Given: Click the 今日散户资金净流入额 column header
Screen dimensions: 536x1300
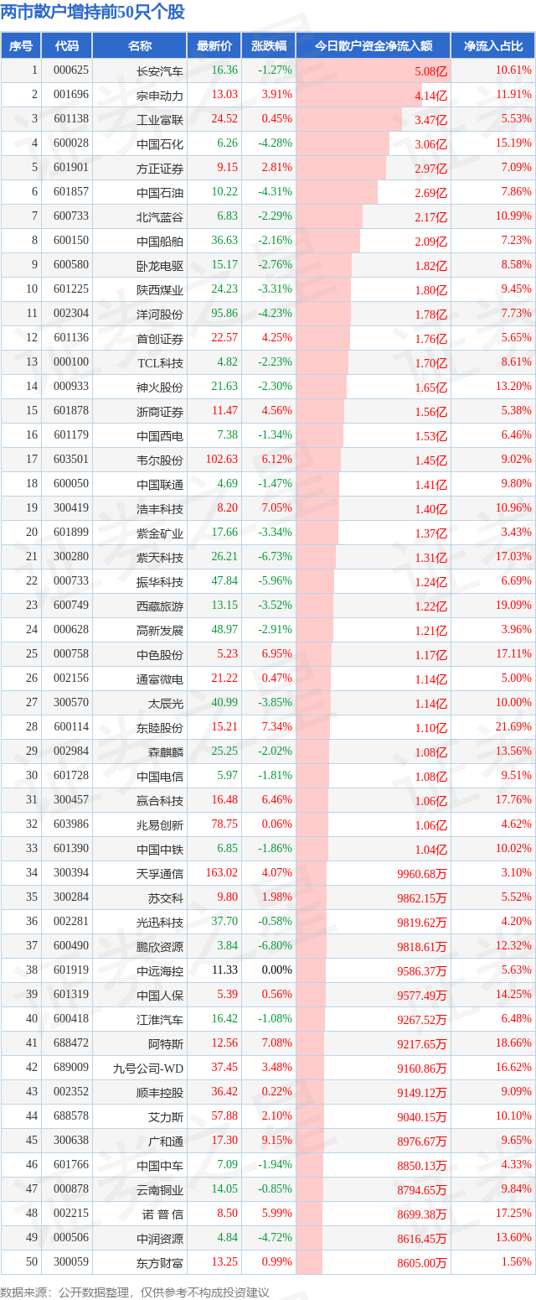Looking at the screenshot, I should [x=373, y=46].
